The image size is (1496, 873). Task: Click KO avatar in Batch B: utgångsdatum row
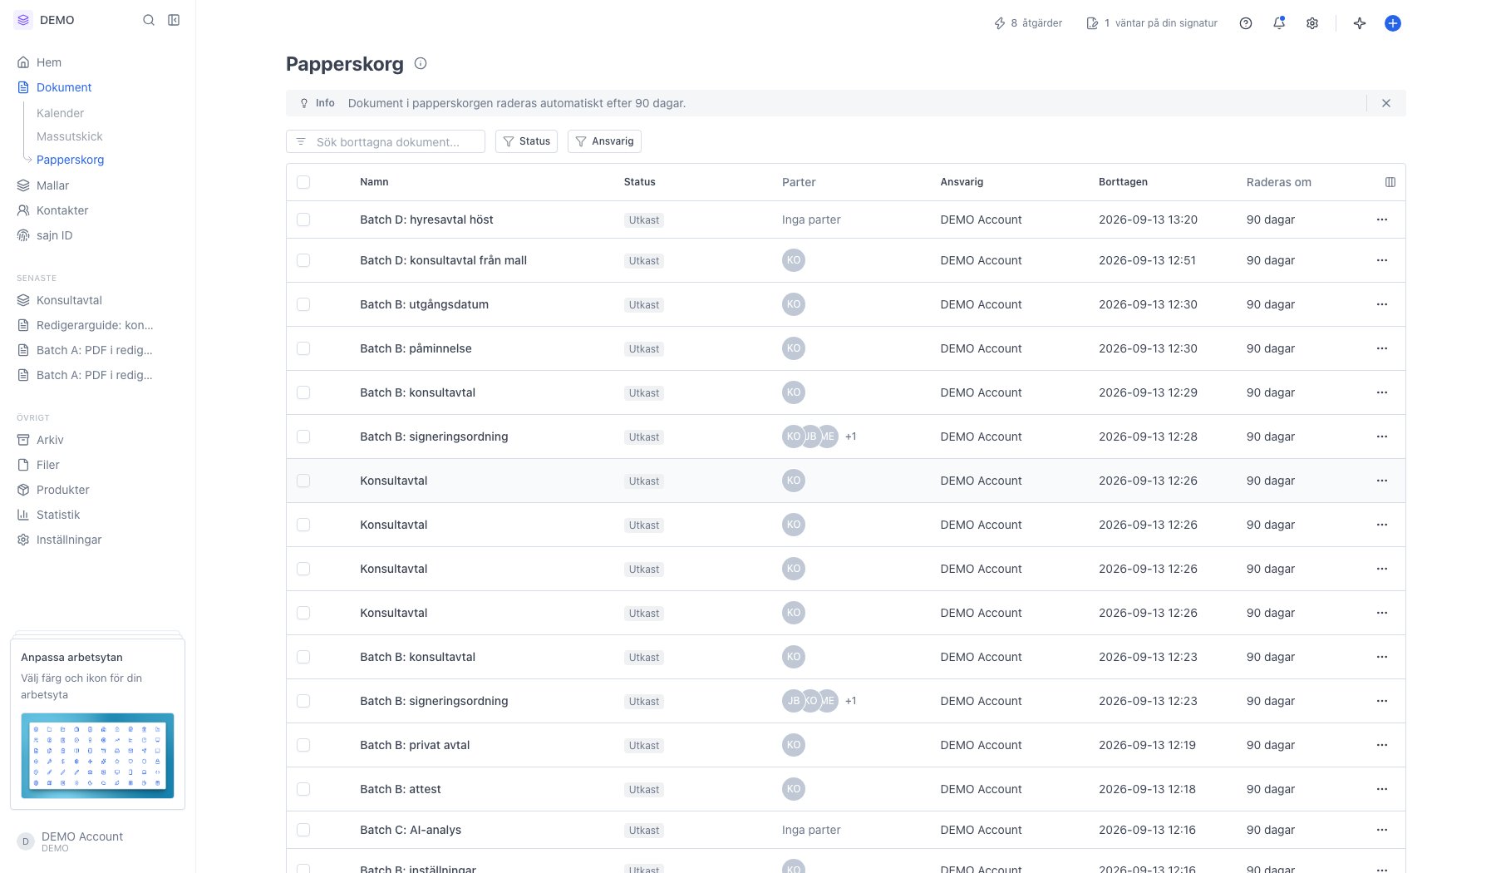coord(794,304)
